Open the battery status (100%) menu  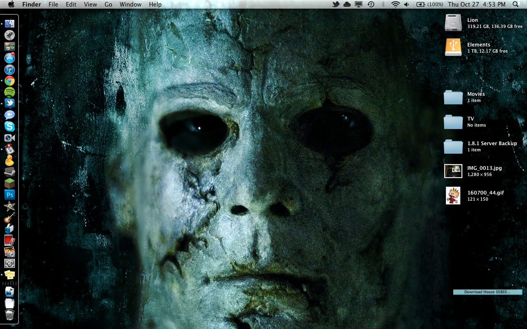click(x=430, y=5)
